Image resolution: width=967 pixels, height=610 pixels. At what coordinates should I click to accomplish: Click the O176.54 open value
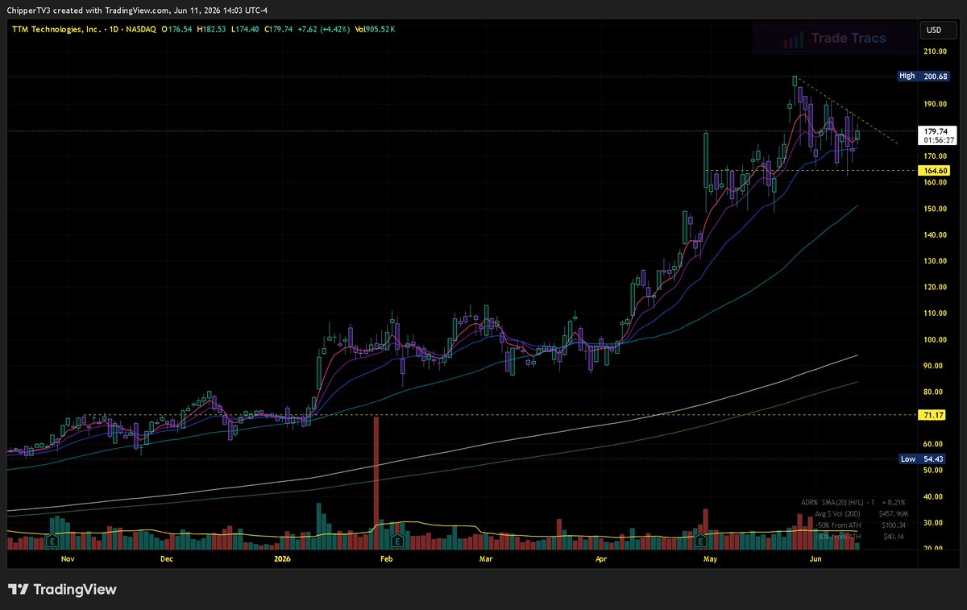pos(176,29)
